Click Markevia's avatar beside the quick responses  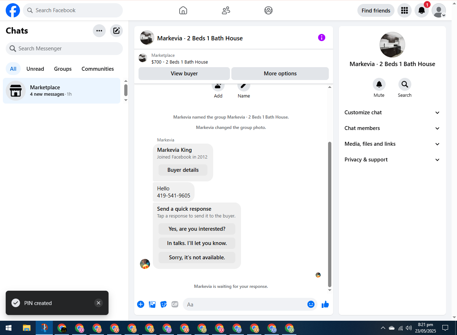pos(145,264)
